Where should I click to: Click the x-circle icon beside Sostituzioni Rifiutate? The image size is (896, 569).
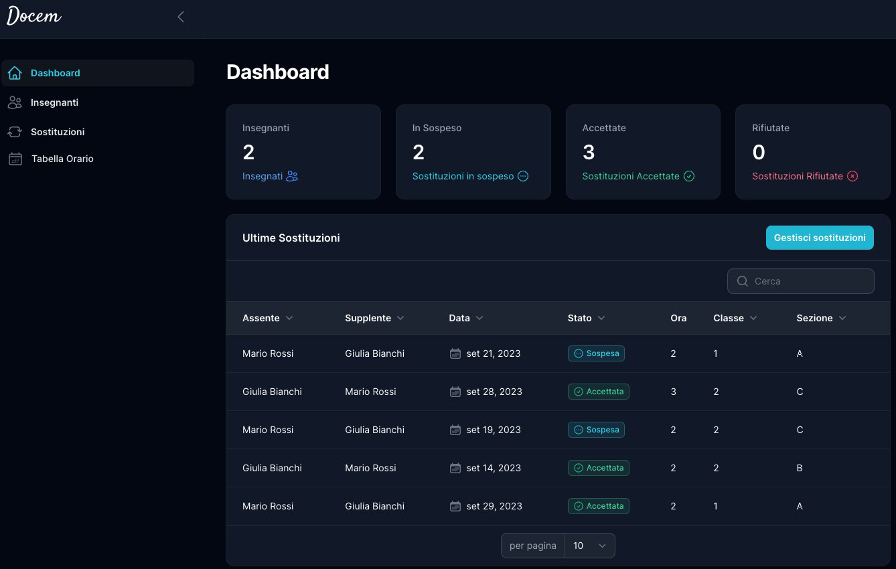coord(852,176)
